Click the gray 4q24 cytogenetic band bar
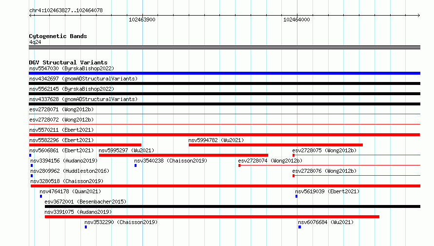434x246 pixels. [x=224, y=47]
